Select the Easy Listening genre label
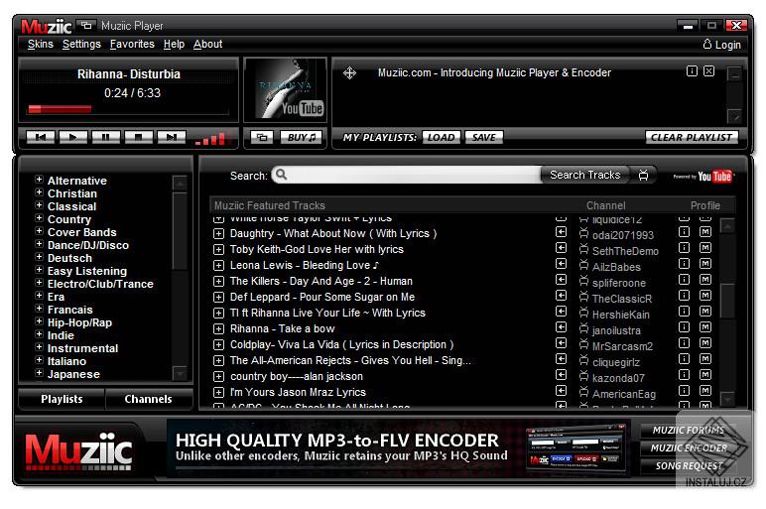The width and height of the screenshot is (766, 509). 87,271
